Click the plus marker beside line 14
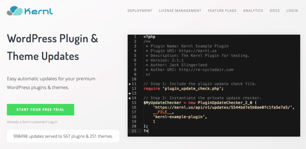Image resolution: width=306 pixels, height=149 pixels. click(130, 98)
